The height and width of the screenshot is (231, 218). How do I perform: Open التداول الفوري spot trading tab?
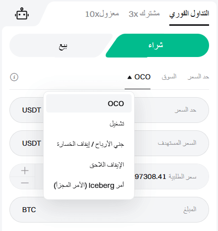click(189, 14)
